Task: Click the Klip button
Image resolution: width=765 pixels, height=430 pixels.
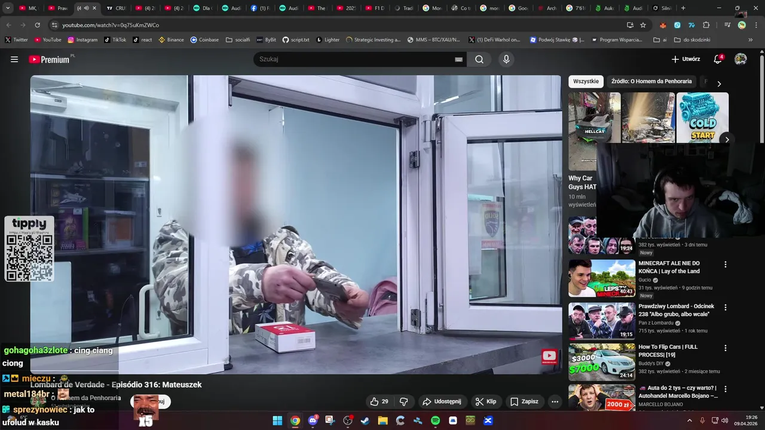Action: click(x=486, y=401)
